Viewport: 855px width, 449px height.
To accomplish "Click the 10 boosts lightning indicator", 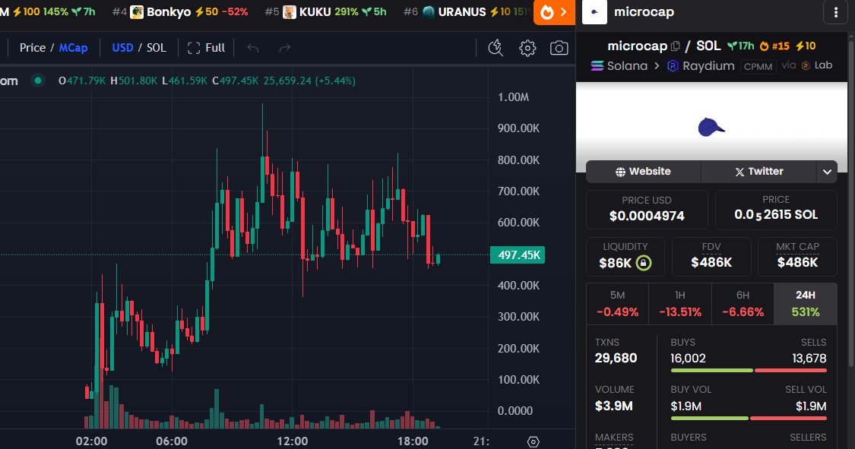I will [806, 46].
